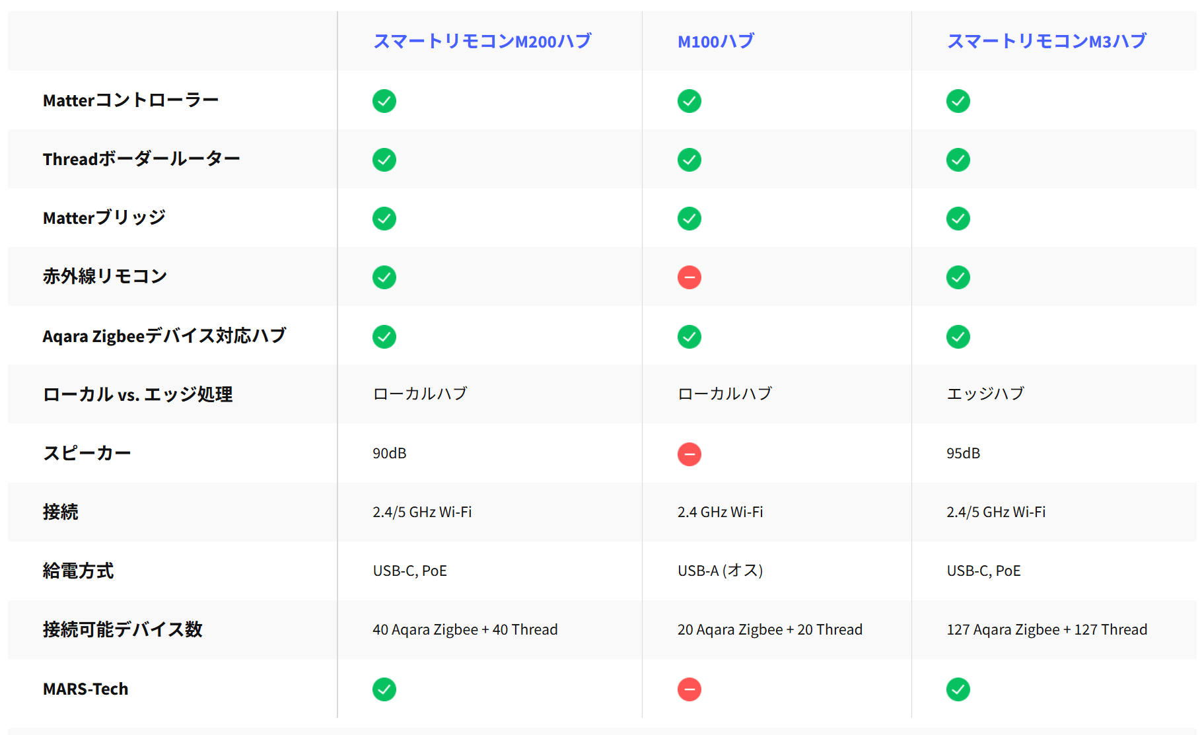Click M100 red minus icon for MARS-Tech
1200x735 pixels.
click(x=689, y=689)
